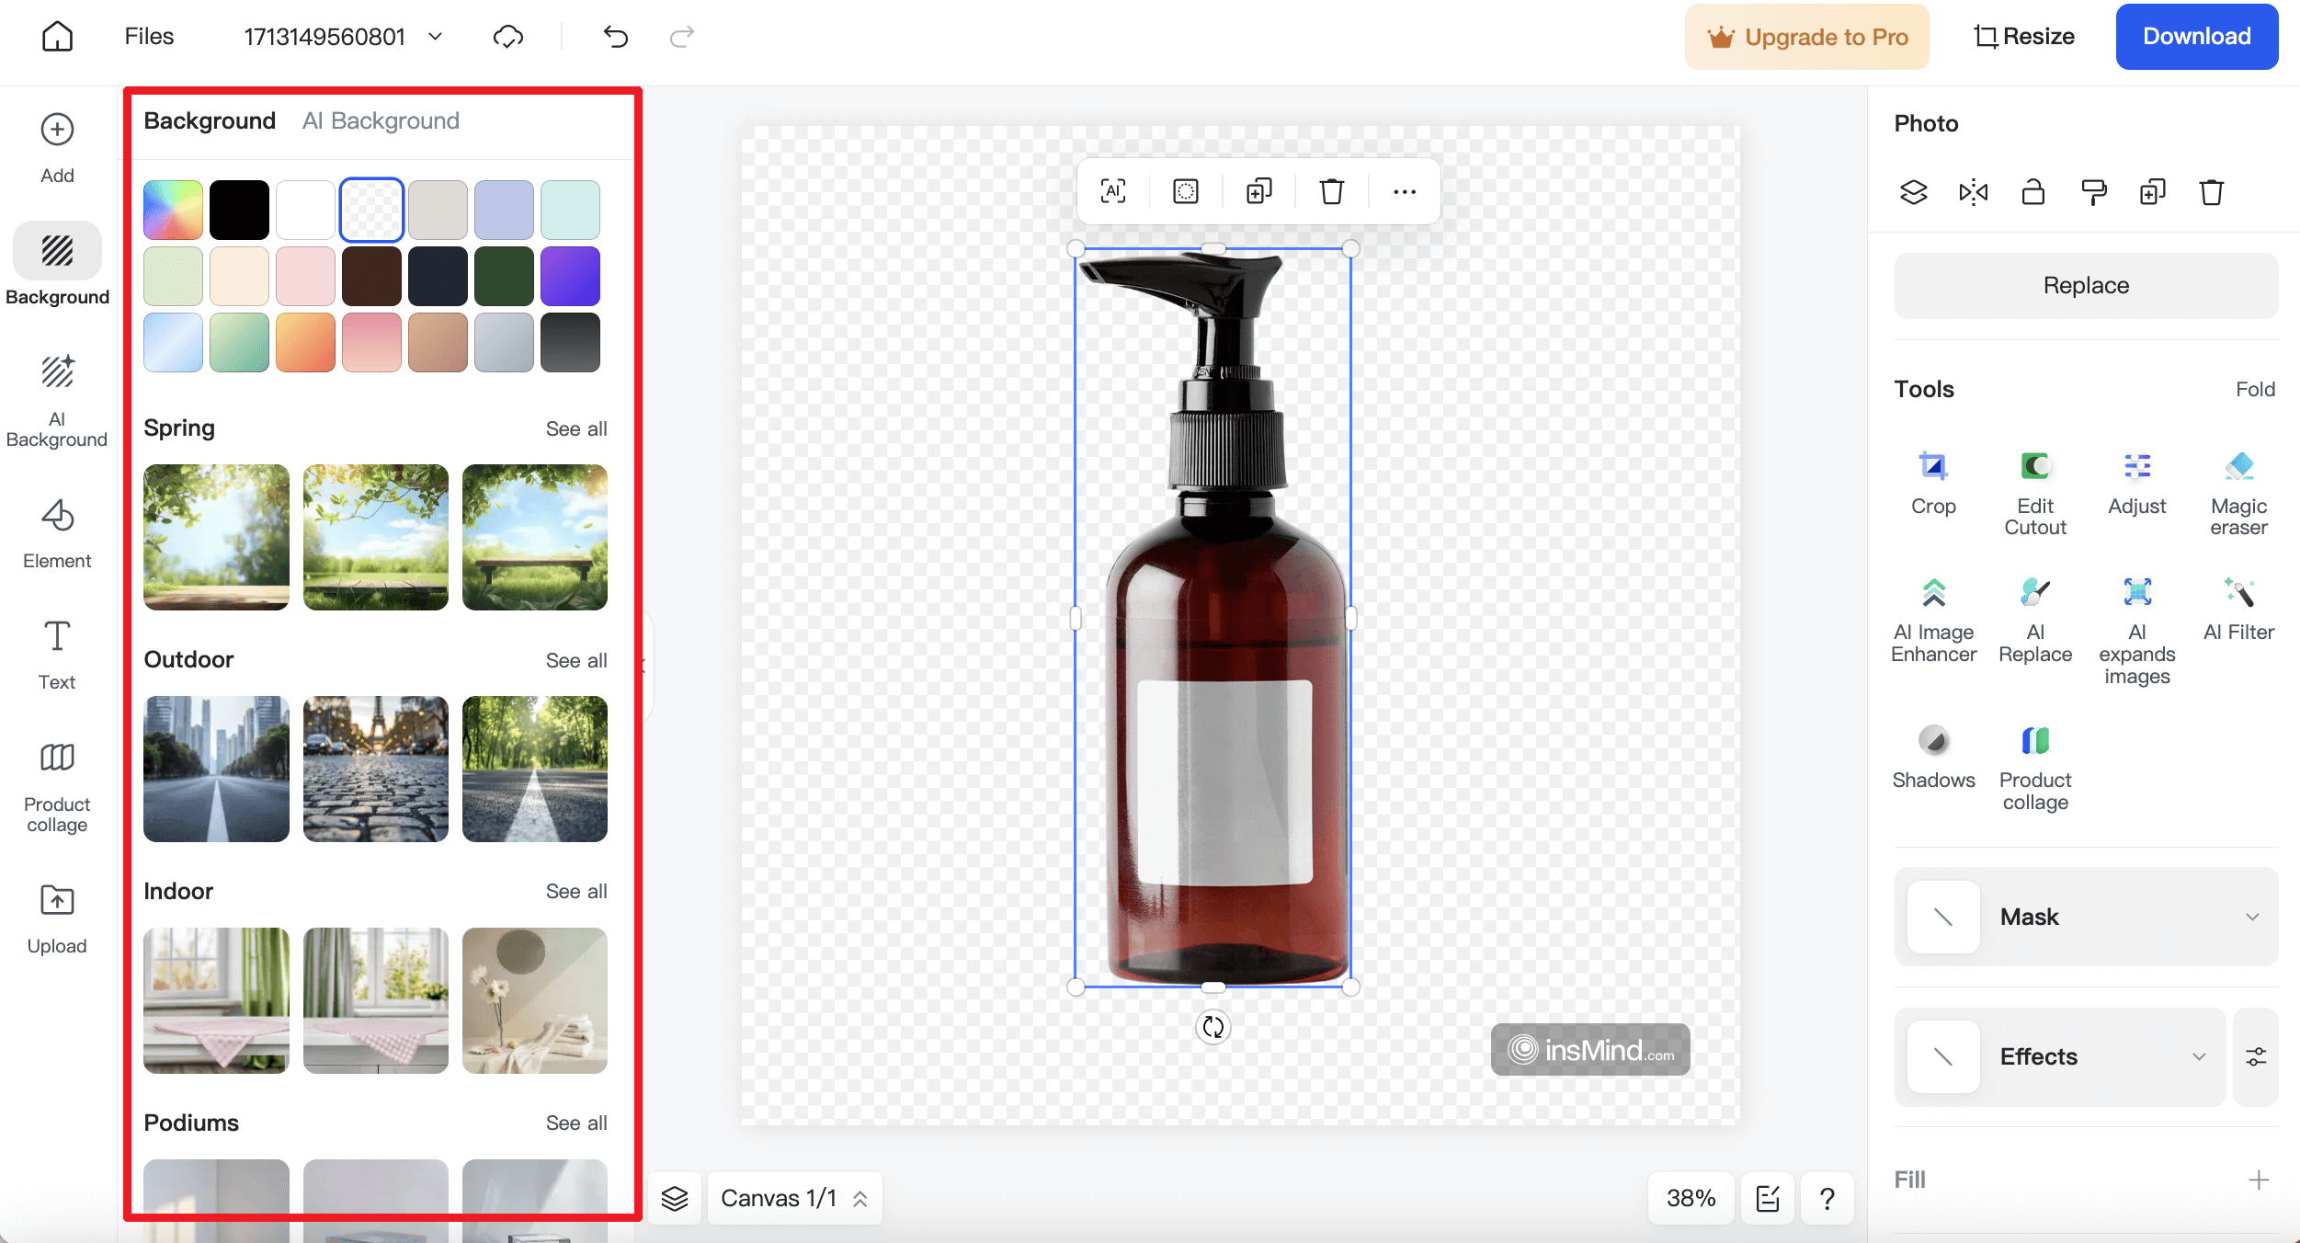Screen dimensions: 2300x1243
Task: Click the paint roller style-copy icon
Action: coord(2093,192)
